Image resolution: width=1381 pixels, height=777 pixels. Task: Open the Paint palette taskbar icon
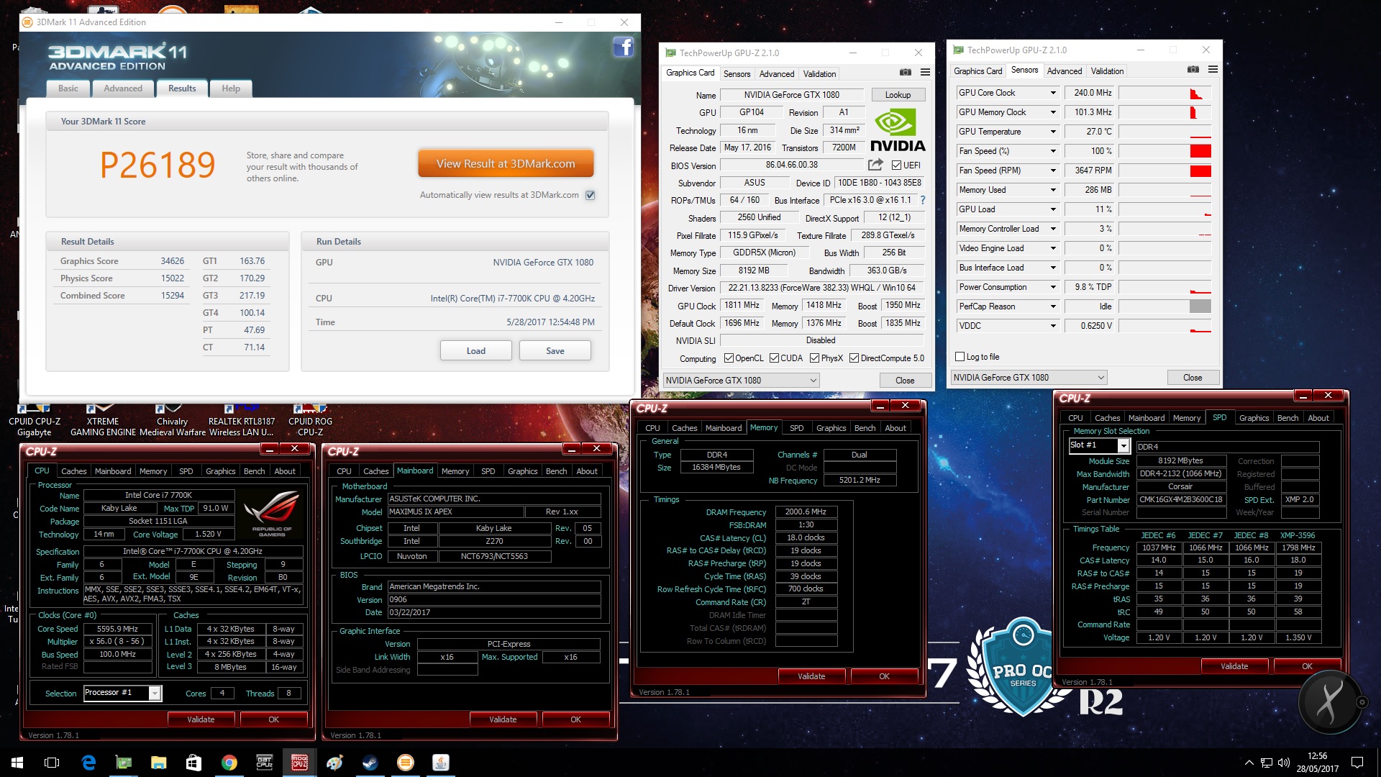pos(334,763)
